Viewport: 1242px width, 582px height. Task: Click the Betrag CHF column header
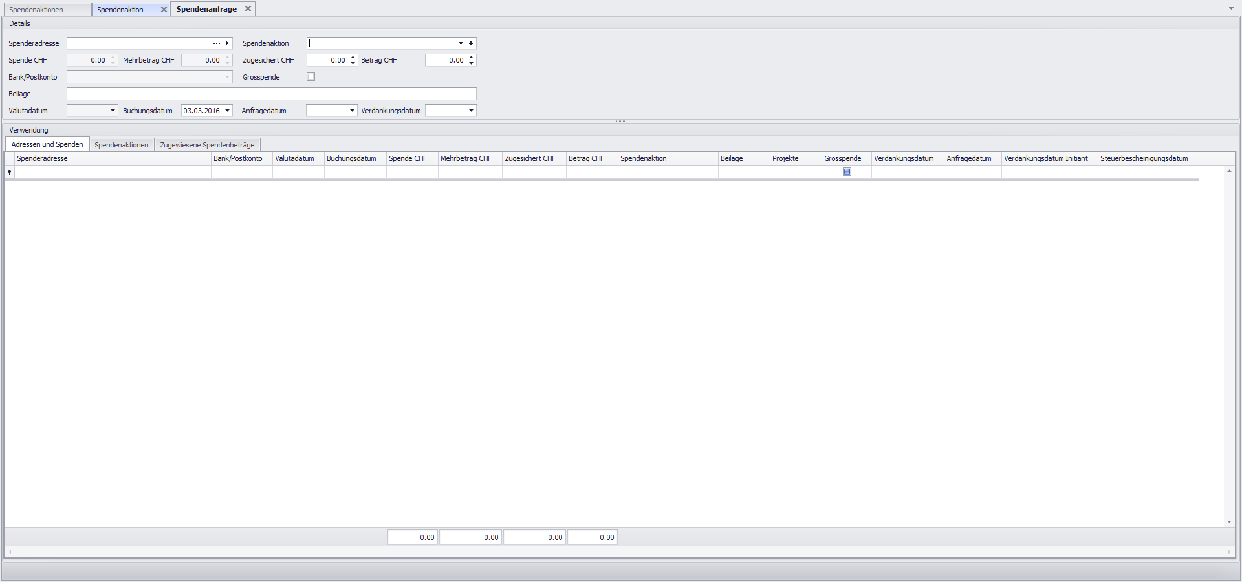[591, 158]
